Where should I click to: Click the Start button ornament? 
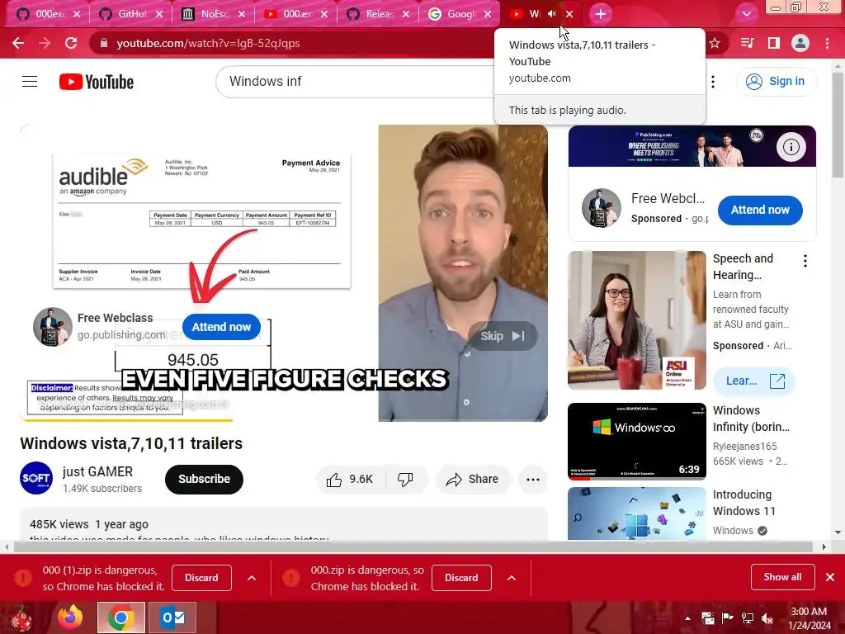(21, 617)
